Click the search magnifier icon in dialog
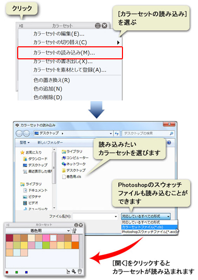The image size is (198, 280). point(171,133)
